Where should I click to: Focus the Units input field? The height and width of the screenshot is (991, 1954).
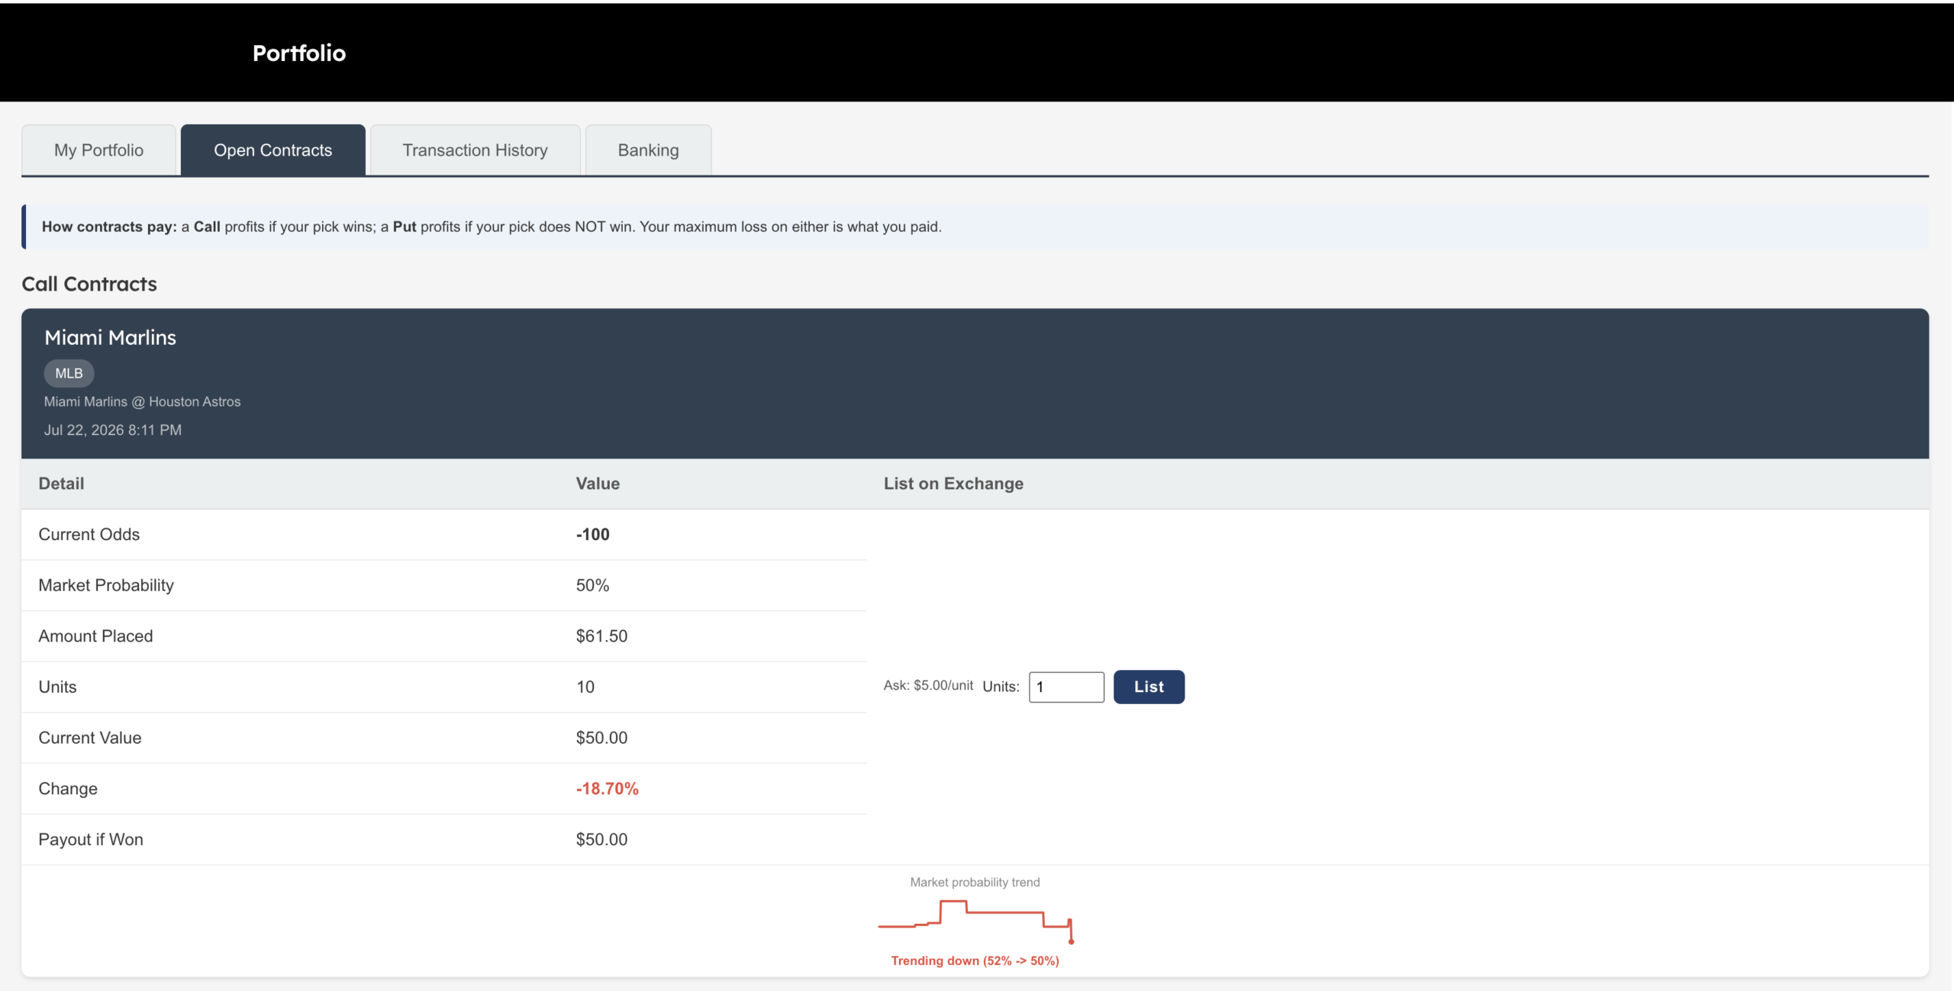tap(1066, 687)
